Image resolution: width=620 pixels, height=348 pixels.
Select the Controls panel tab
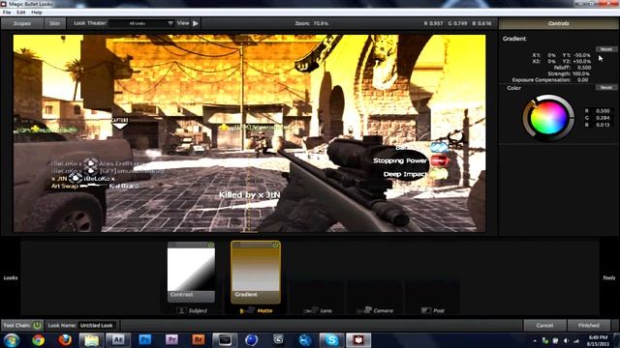[558, 23]
